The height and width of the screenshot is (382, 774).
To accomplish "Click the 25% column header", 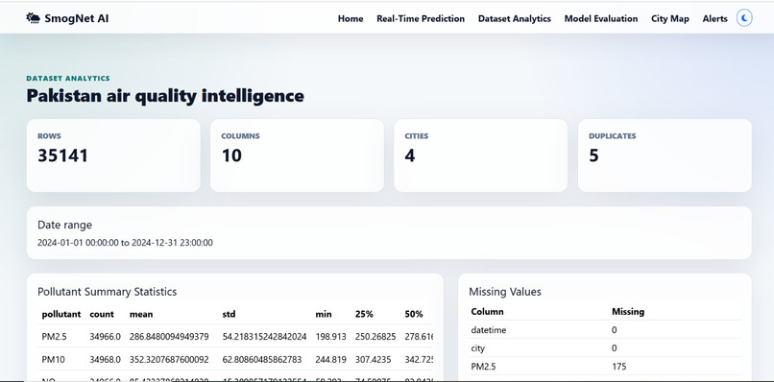I will pos(364,315).
